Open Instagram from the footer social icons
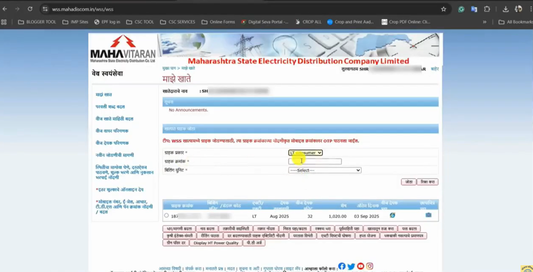 click(370, 266)
